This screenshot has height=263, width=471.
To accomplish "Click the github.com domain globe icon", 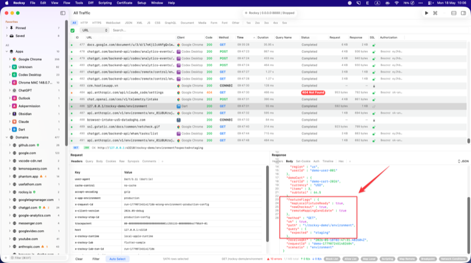I will click(14, 145).
